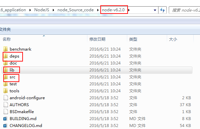Click the MD 文件 type of CHANGELOG.md
This screenshot has height=129, width=200.
[137, 126]
